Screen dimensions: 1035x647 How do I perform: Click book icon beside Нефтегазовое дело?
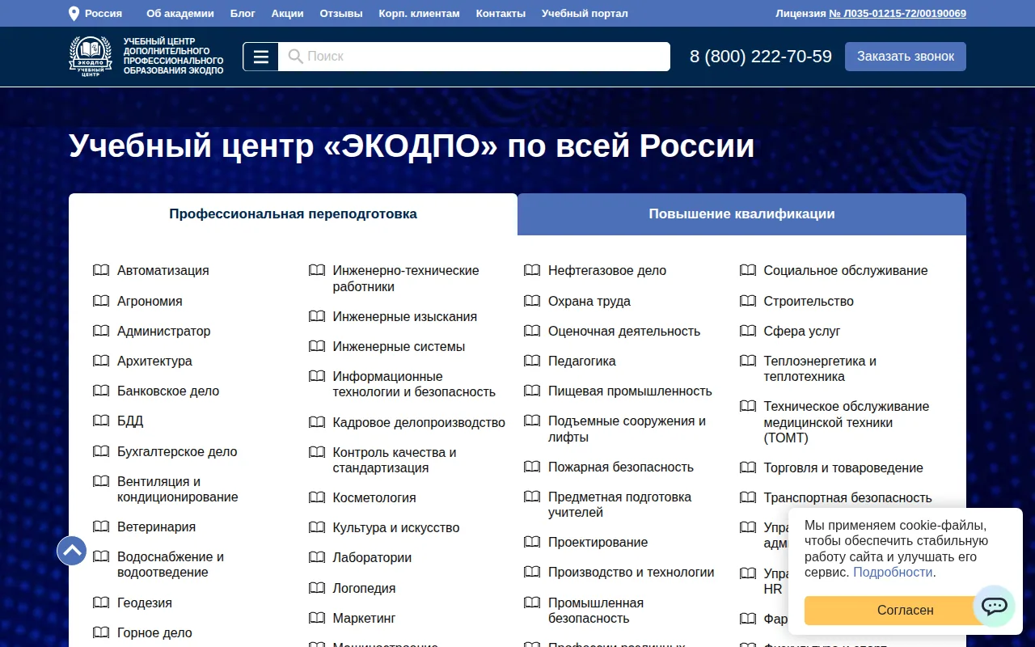(532, 270)
